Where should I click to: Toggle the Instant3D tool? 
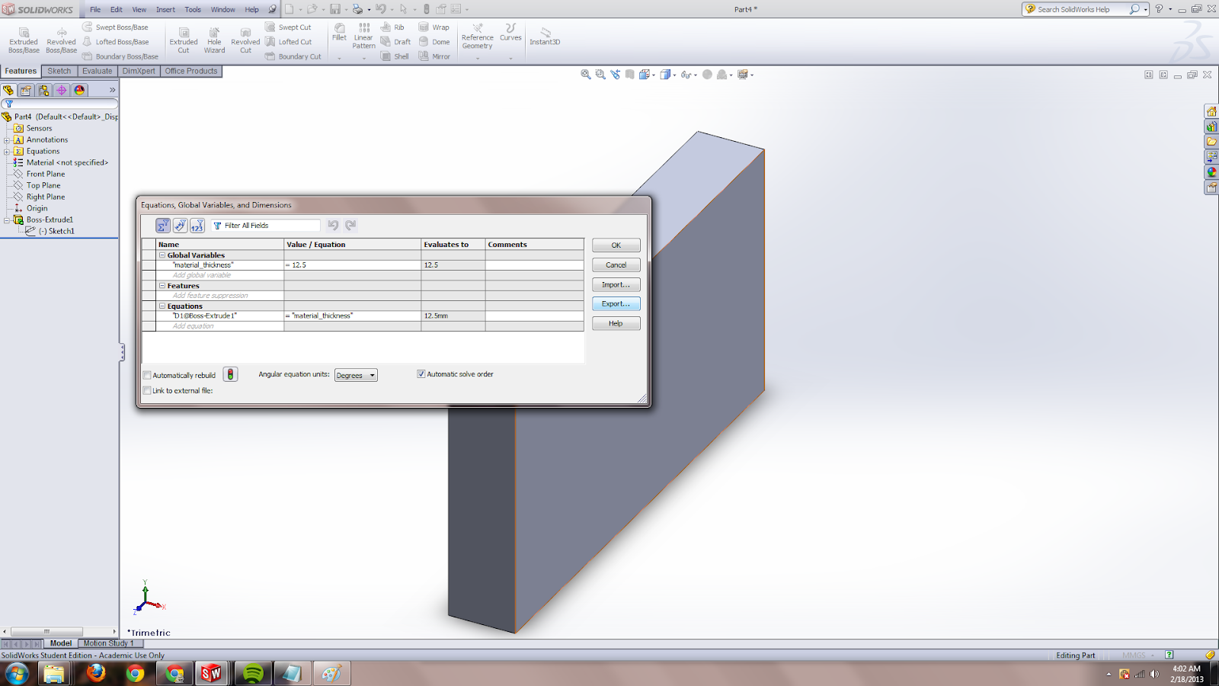(545, 36)
